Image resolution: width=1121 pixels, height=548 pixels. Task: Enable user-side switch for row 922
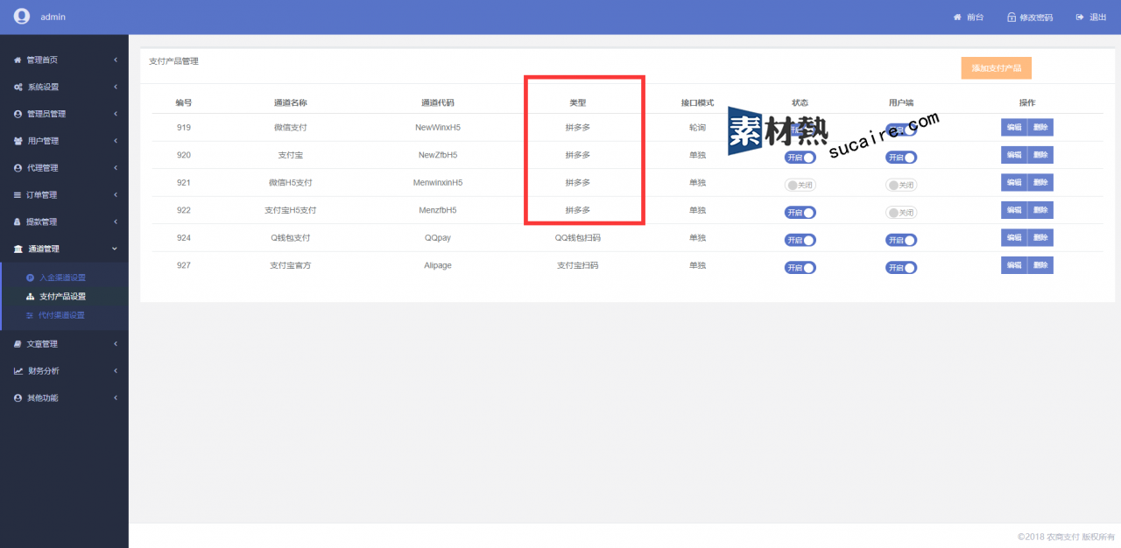(x=901, y=212)
